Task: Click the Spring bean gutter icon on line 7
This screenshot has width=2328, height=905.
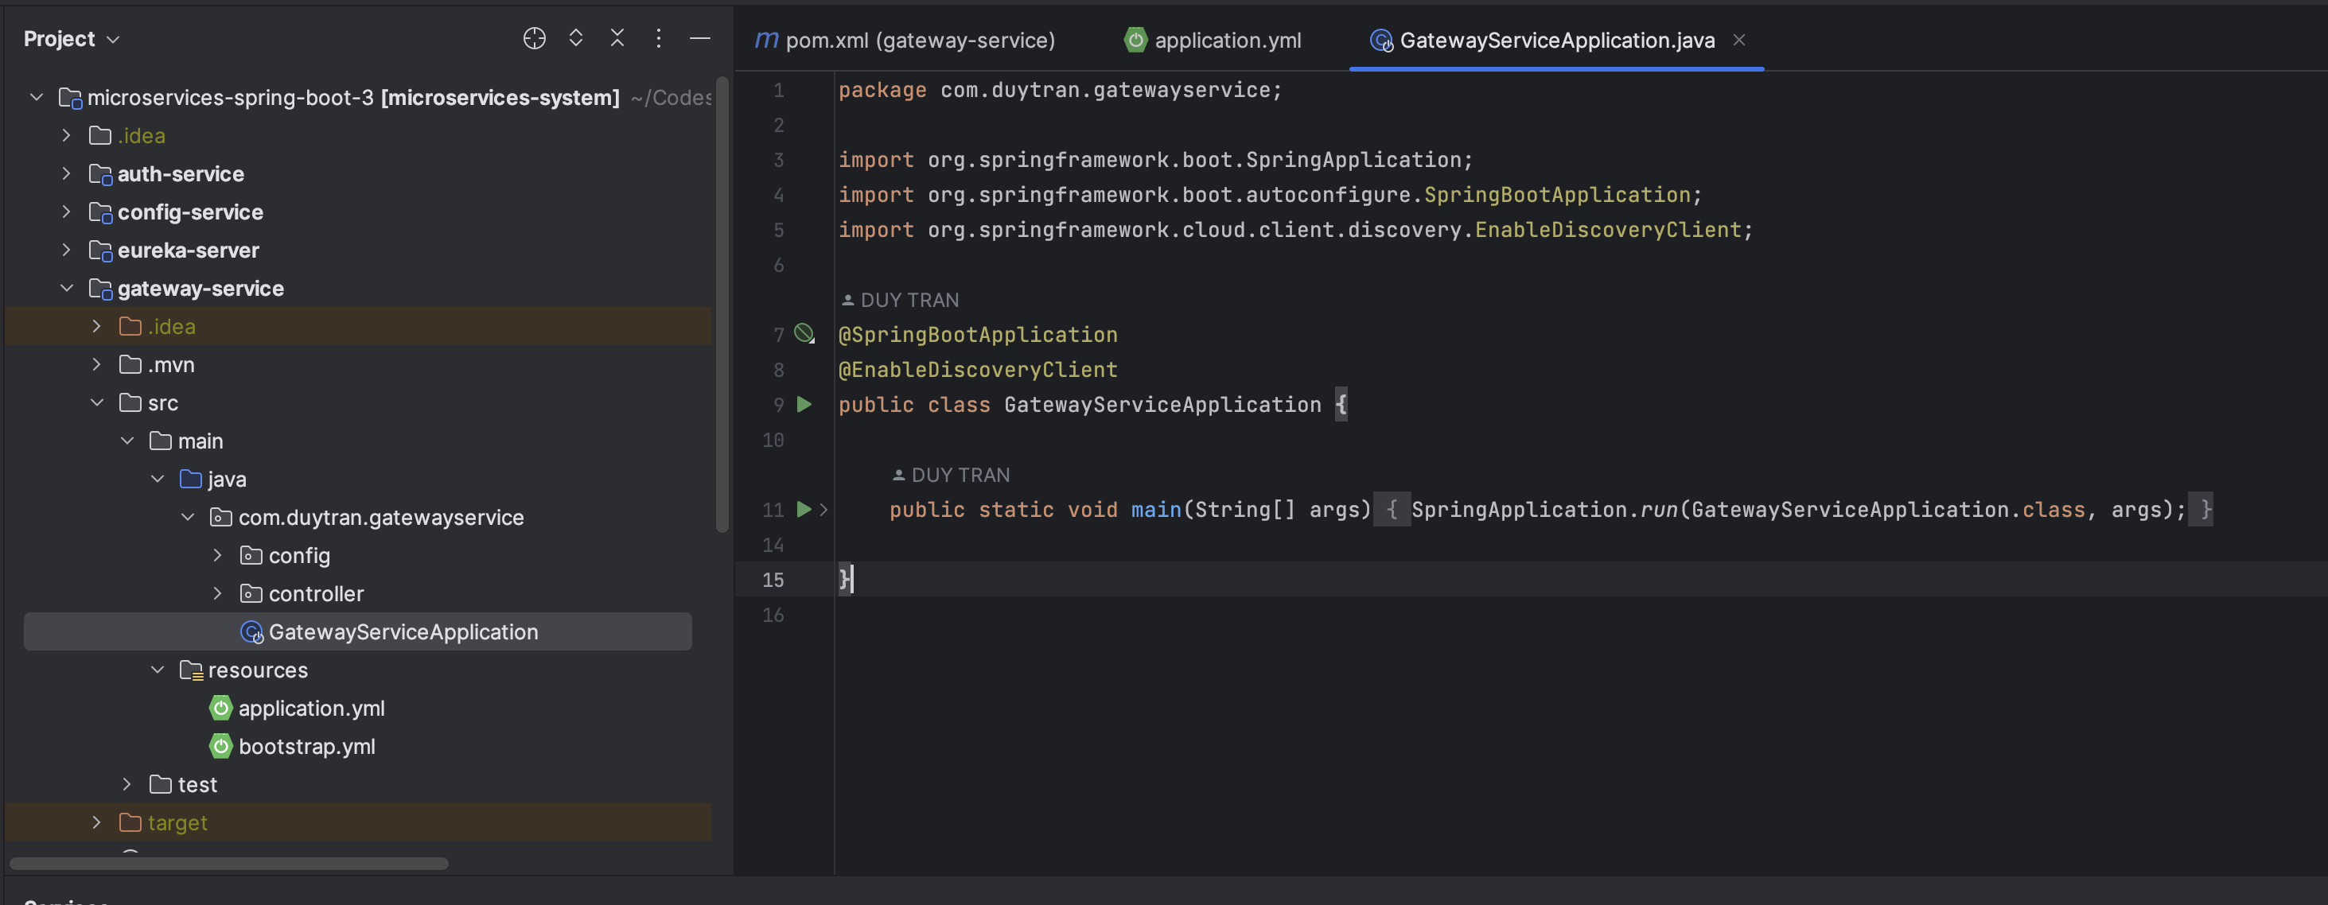Action: click(x=804, y=333)
